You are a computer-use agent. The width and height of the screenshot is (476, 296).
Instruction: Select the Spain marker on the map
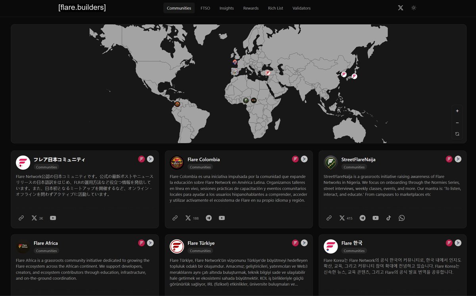click(x=235, y=72)
